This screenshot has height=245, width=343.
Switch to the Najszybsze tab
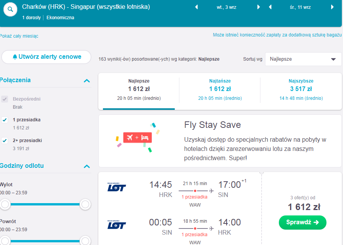point(301,89)
